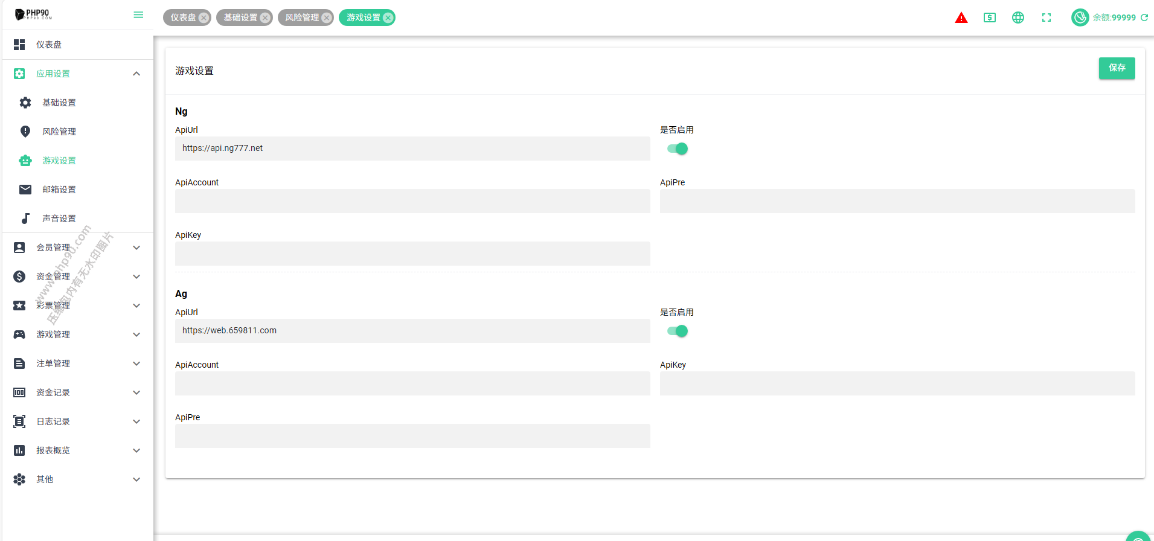This screenshot has height=541, width=1154.
Task: Switch to the 风险管理 tab
Action: click(301, 18)
